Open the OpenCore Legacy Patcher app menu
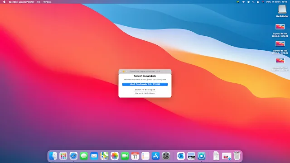The image size is (290, 163). coord(21,2)
